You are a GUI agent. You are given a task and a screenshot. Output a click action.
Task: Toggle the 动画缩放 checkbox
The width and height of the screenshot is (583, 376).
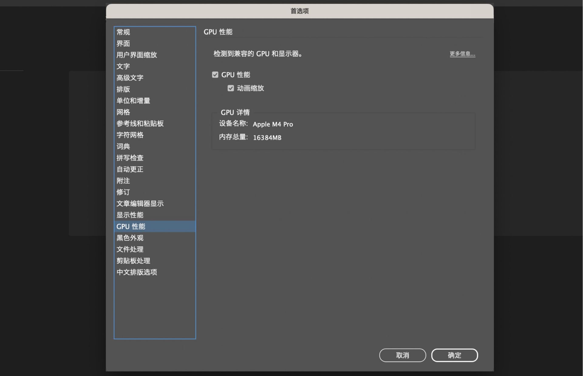(231, 88)
